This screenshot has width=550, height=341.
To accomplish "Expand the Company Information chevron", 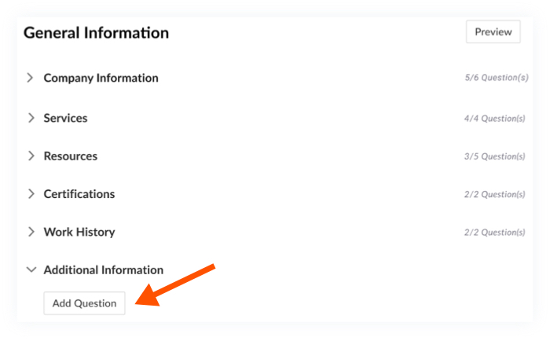I will (x=31, y=78).
